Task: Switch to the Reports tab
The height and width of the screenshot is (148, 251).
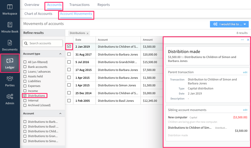Action: (x=103, y=5)
